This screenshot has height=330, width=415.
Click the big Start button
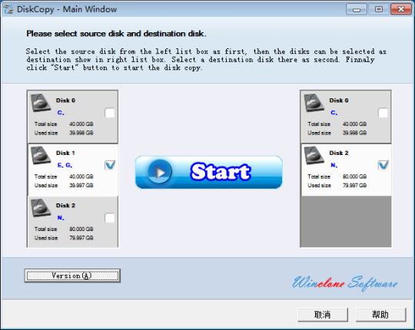point(209,172)
